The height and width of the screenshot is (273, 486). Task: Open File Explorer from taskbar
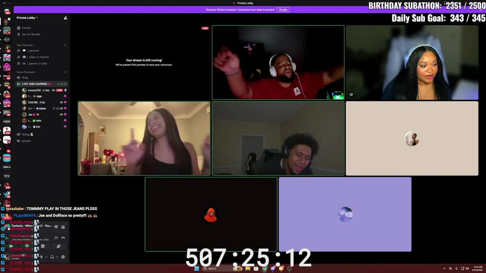point(248,268)
